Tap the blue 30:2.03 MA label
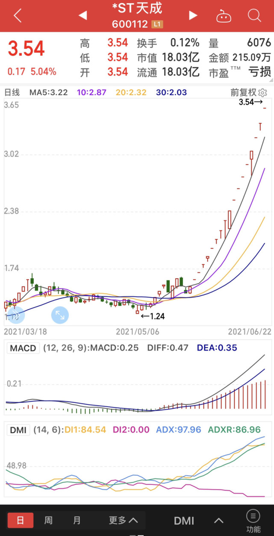 pyautogui.click(x=171, y=92)
